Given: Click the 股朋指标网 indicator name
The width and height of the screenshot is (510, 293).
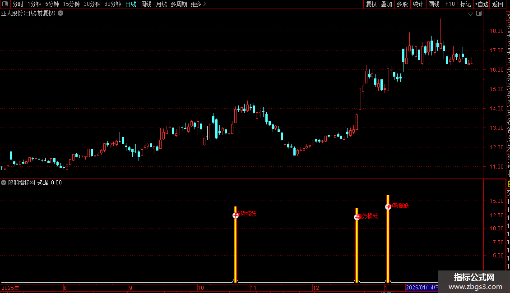Looking at the screenshot, I should coord(22,183).
